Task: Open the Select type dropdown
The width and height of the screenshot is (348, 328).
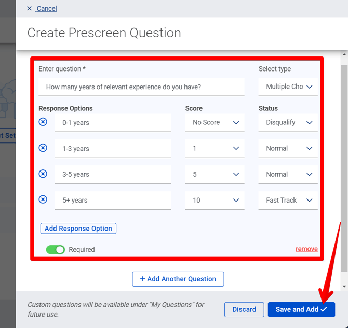Action: pos(288,87)
